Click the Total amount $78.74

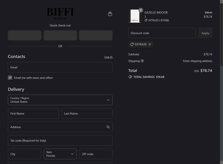(206, 70)
